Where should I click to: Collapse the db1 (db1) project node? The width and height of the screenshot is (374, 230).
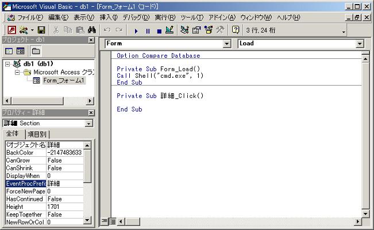tap(7, 64)
